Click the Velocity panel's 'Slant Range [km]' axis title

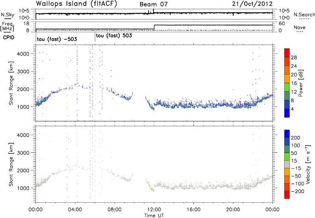pyautogui.click(x=11, y=164)
